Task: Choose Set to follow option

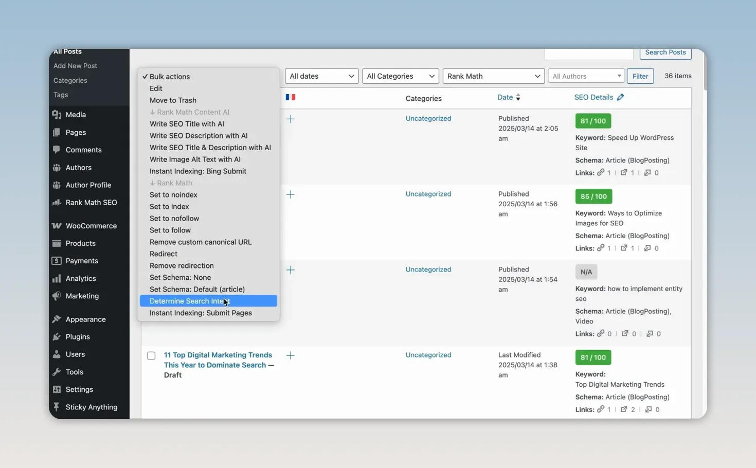Action: click(x=208, y=230)
